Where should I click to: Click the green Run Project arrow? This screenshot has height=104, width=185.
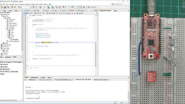tap(45, 7)
